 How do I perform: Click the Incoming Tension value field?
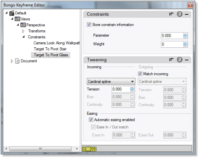[121, 89]
